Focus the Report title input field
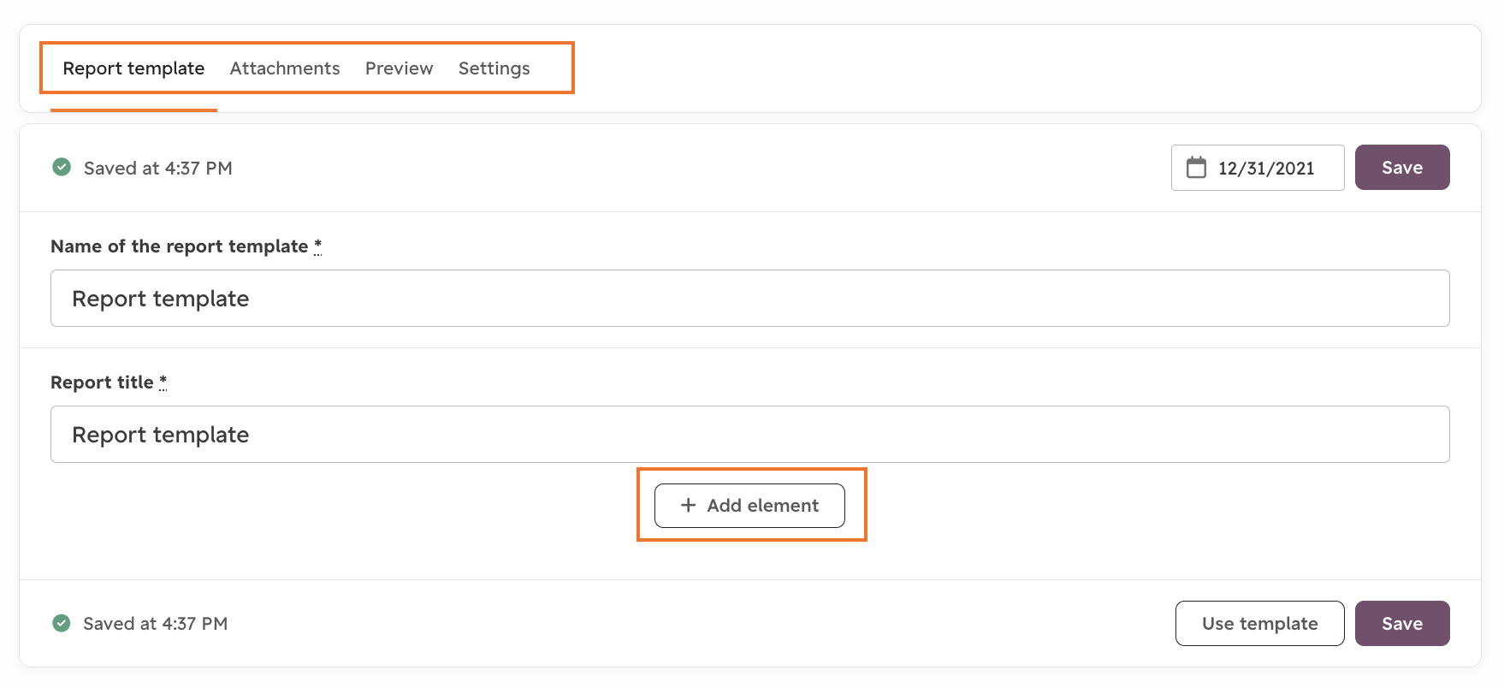 [750, 435]
